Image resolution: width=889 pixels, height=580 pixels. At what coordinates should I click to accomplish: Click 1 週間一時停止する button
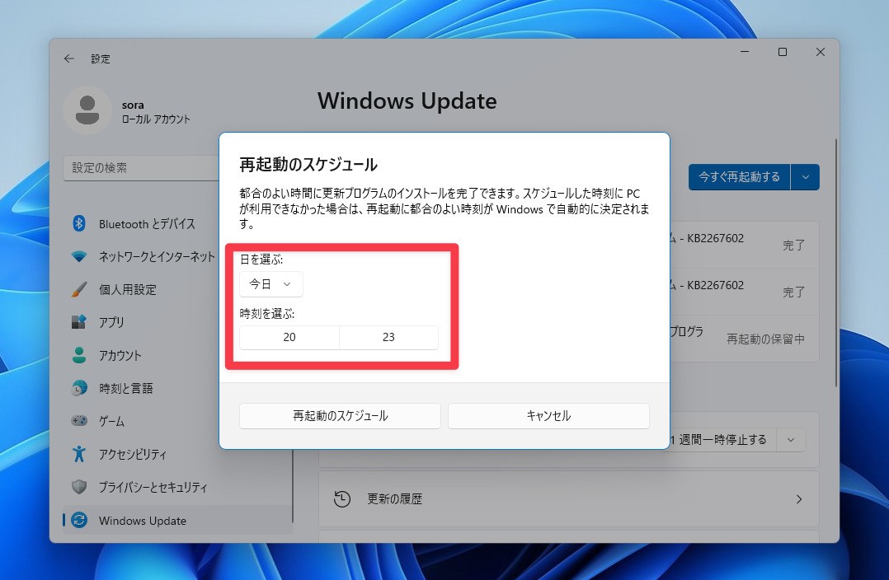[x=722, y=440]
